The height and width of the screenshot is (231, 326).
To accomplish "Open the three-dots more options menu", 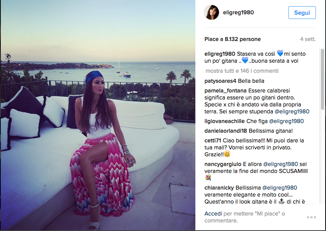I will [x=311, y=217].
